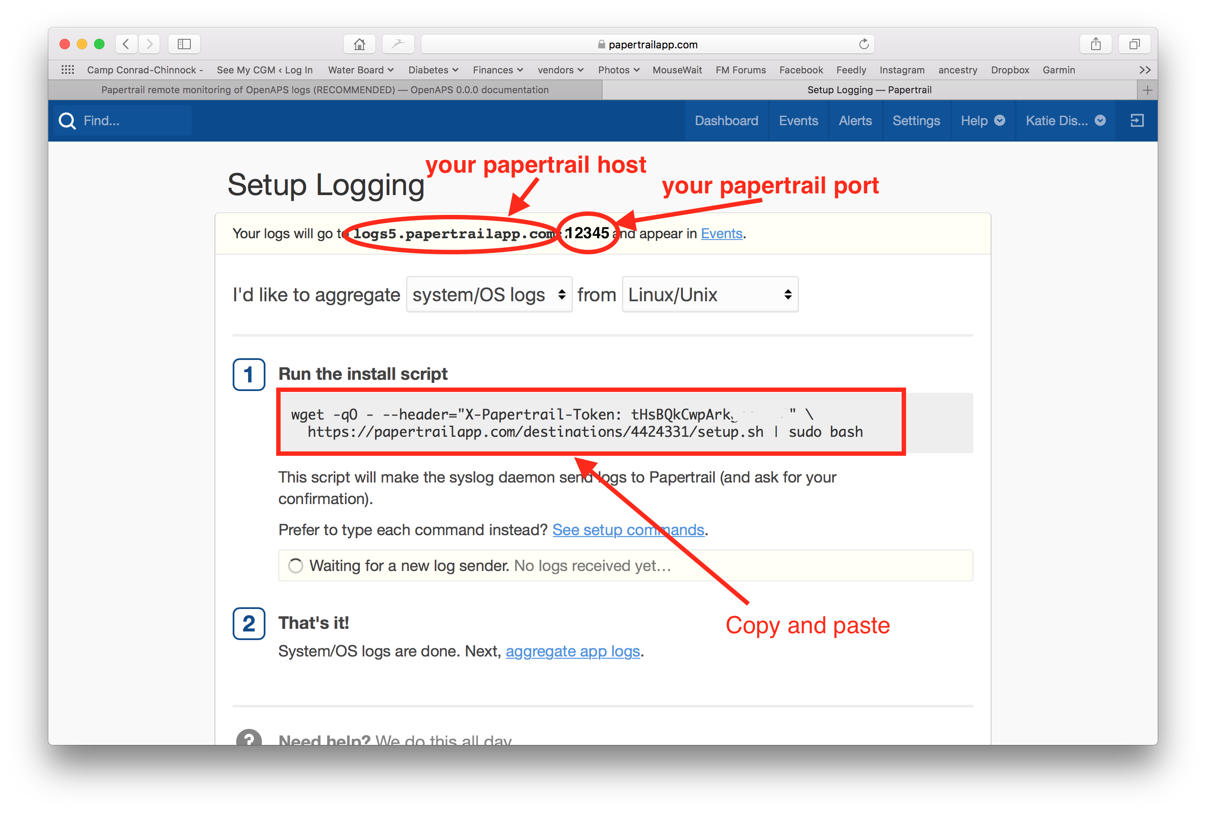Close the Safari window with the red button
The width and height of the screenshot is (1206, 814).
pos(65,44)
